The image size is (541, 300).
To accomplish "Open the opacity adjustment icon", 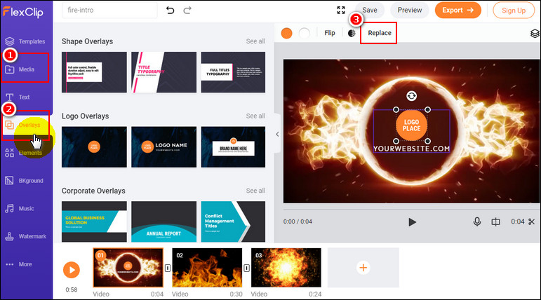I will click(352, 33).
